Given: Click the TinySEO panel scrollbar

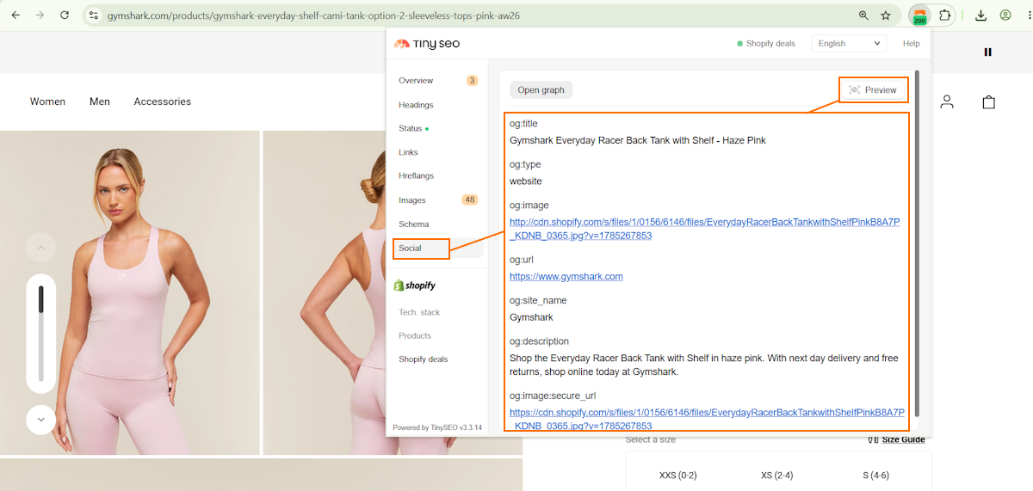Looking at the screenshot, I should tap(917, 242).
